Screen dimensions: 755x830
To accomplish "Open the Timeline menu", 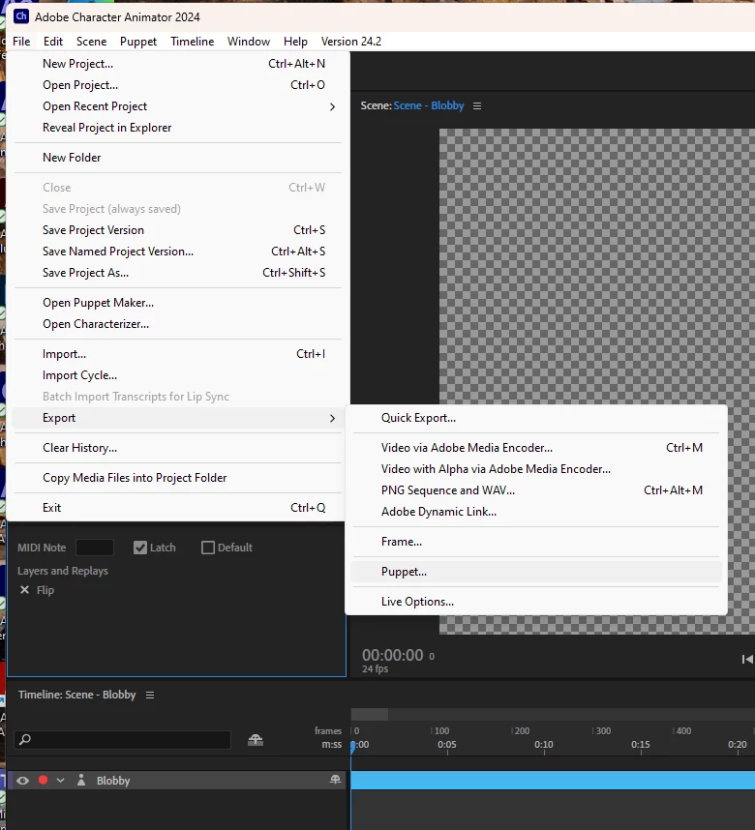I will click(x=192, y=42).
